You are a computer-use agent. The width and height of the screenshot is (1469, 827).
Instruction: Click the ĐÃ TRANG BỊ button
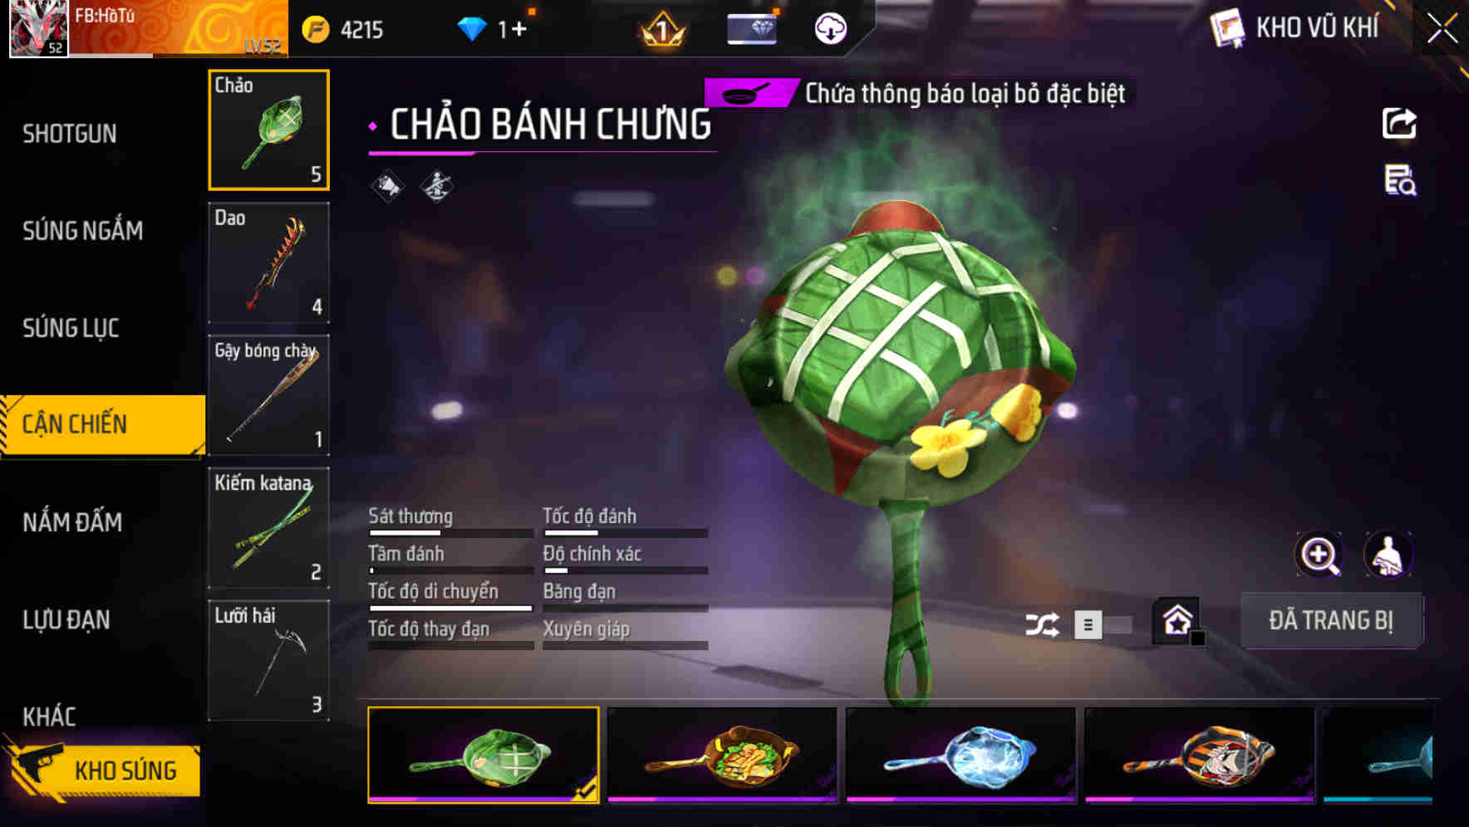point(1331,620)
